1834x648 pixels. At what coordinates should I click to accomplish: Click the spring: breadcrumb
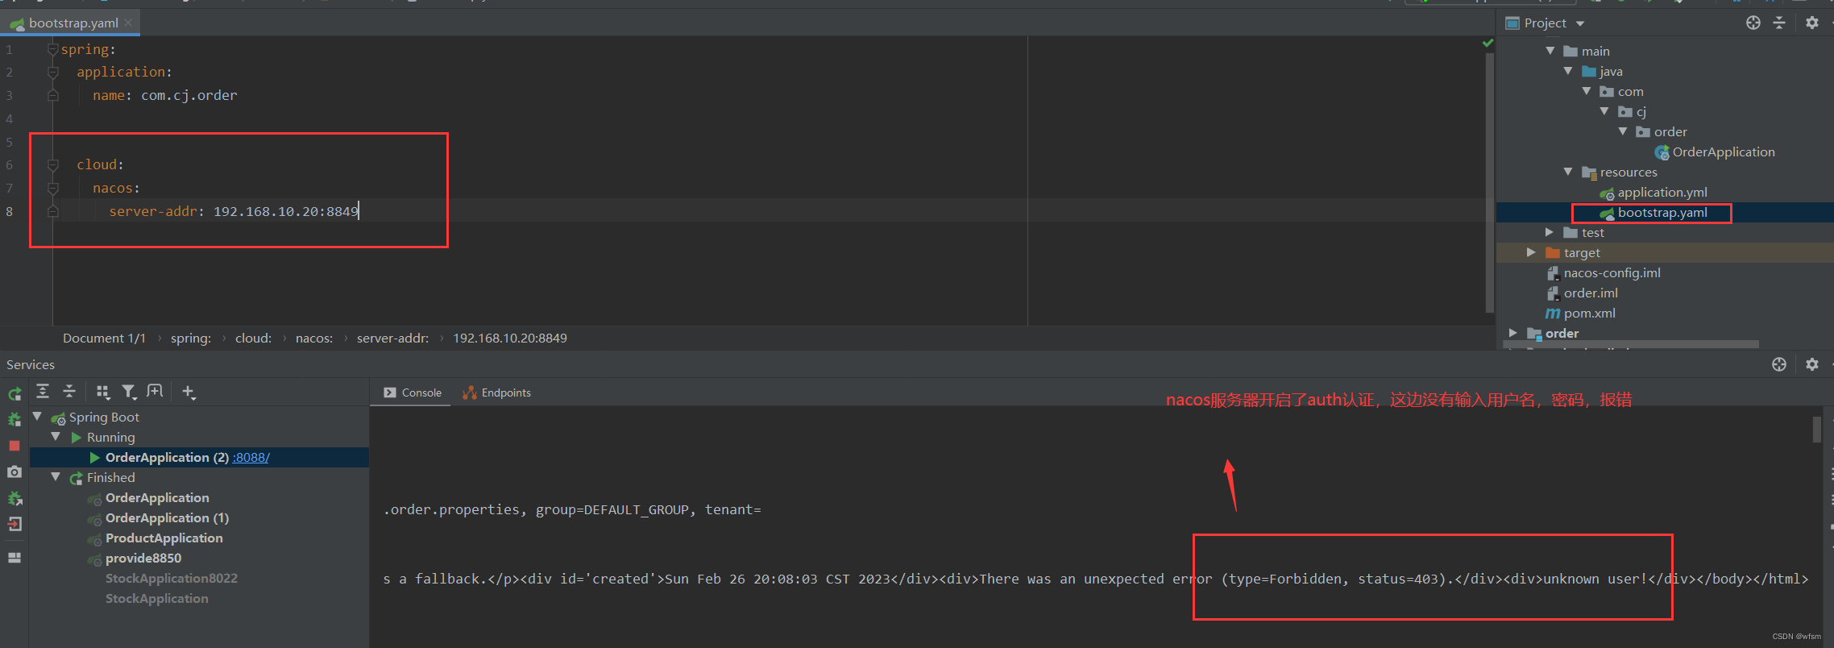(191, 338)
